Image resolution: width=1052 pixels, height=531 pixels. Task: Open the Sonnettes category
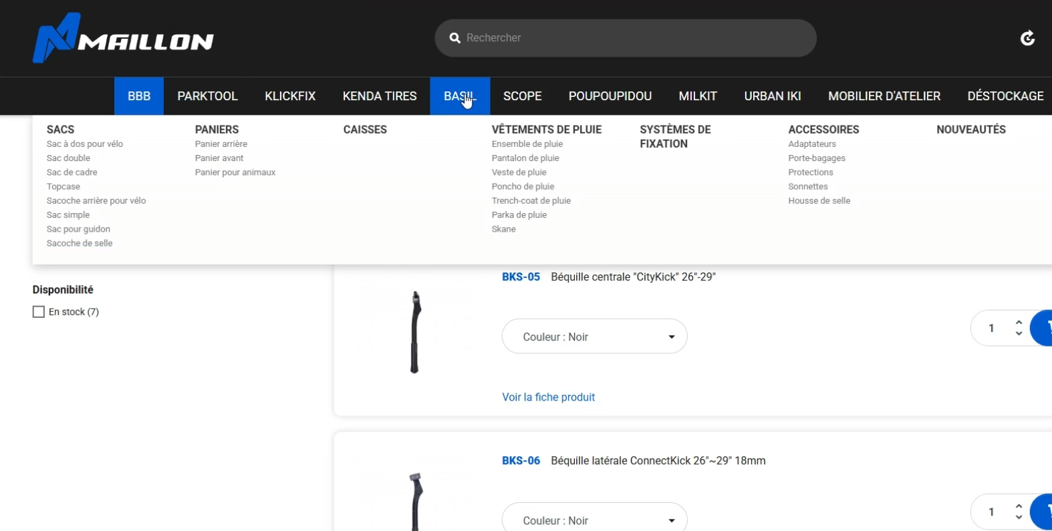coord(808,186)
